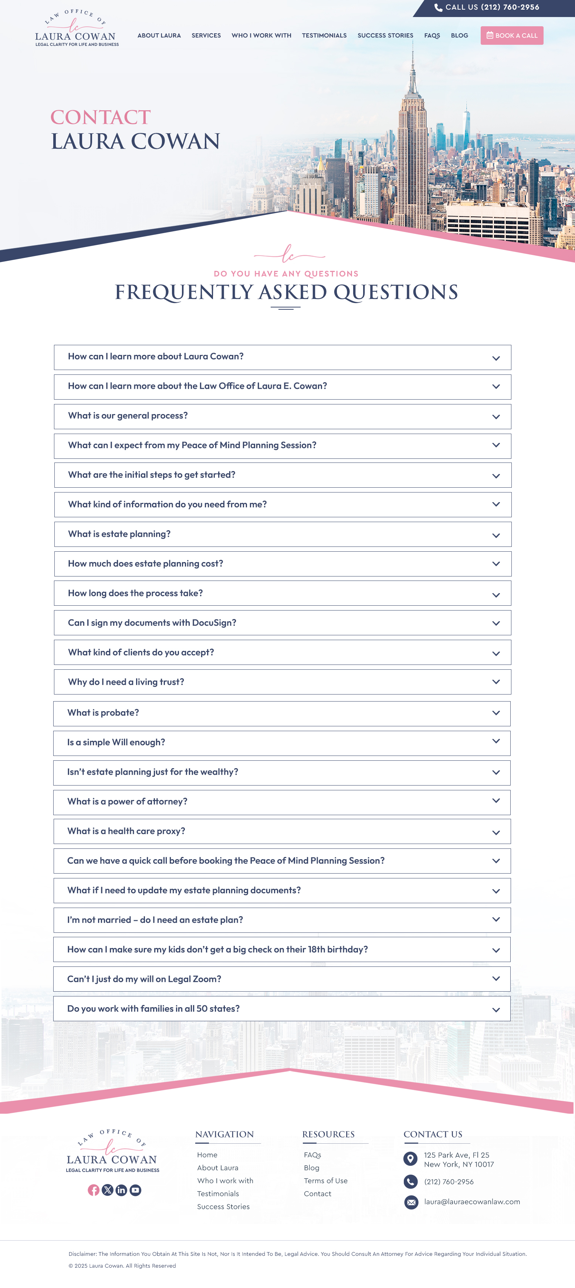This screenshot has width=575, height=1288.
Task: Open the YouTube social icon
Action: tap(135, 1190)
